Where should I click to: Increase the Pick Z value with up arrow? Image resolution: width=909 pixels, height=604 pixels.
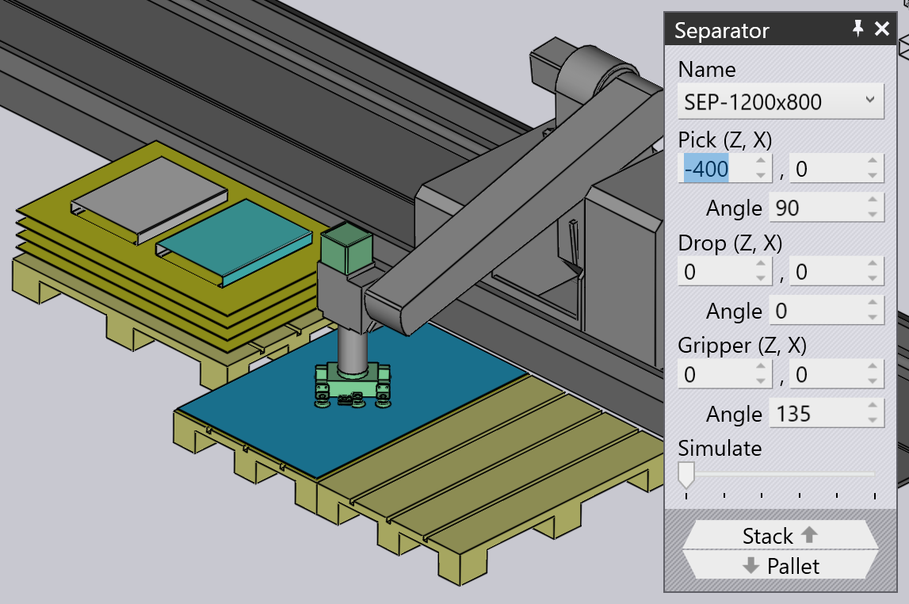click(761, 161)
